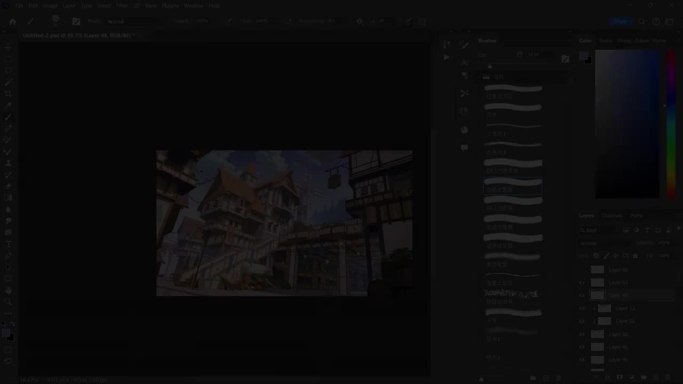Toggle airbrush build-up in options bar

click(288, 21)
